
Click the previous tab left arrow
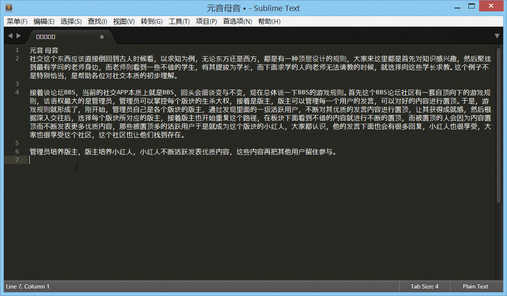pos(10,36)
